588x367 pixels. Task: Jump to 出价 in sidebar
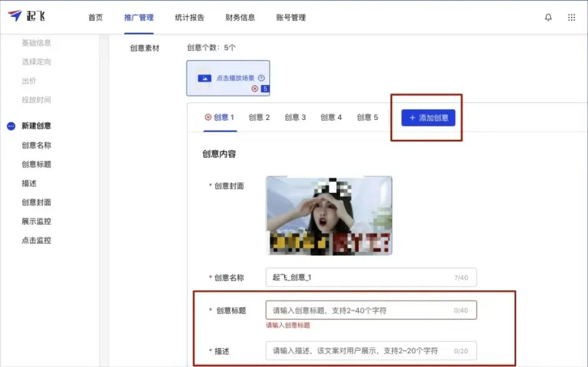[x=29, y=81]
